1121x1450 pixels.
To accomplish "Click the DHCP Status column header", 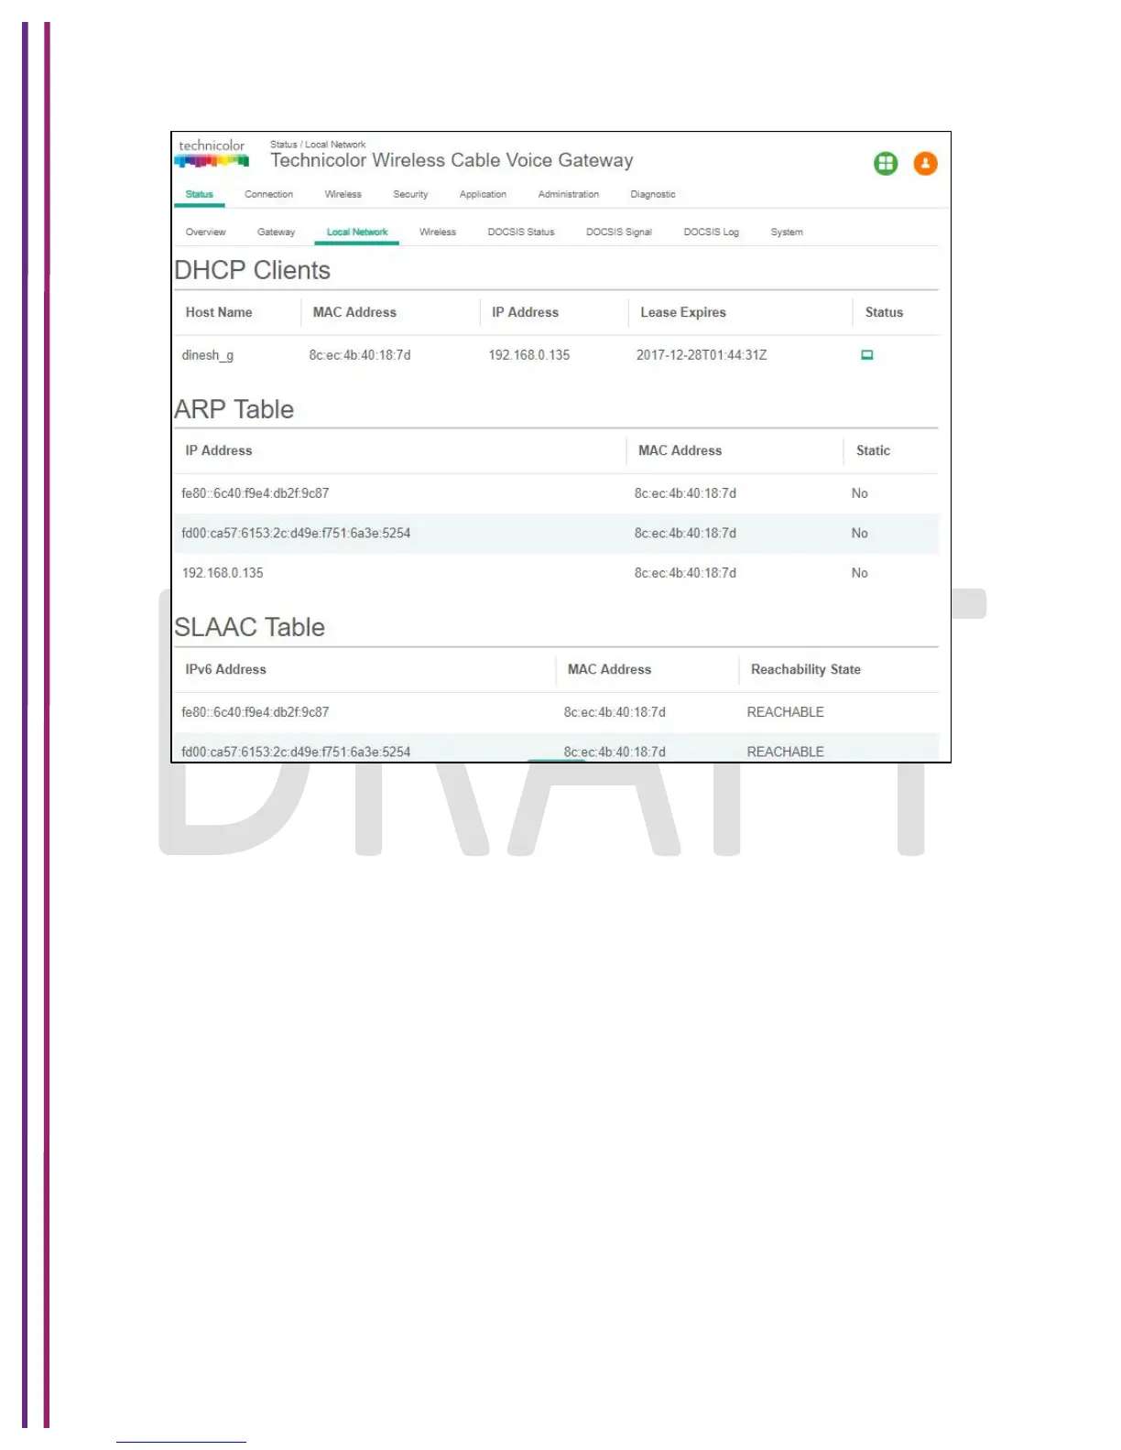I will coord(884,312).
